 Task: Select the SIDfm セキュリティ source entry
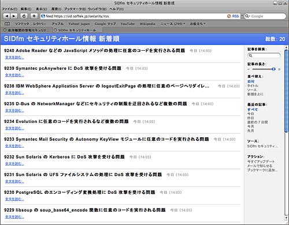click(262, 147)
